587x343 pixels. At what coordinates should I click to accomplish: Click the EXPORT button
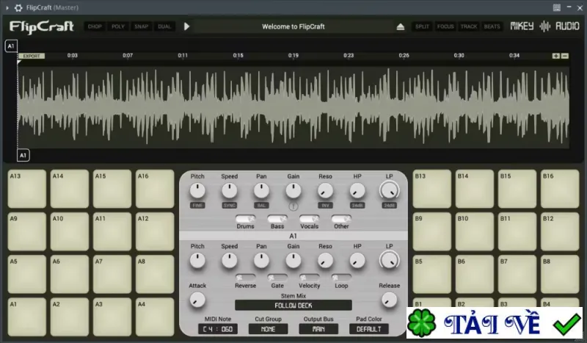pos(32,56)
